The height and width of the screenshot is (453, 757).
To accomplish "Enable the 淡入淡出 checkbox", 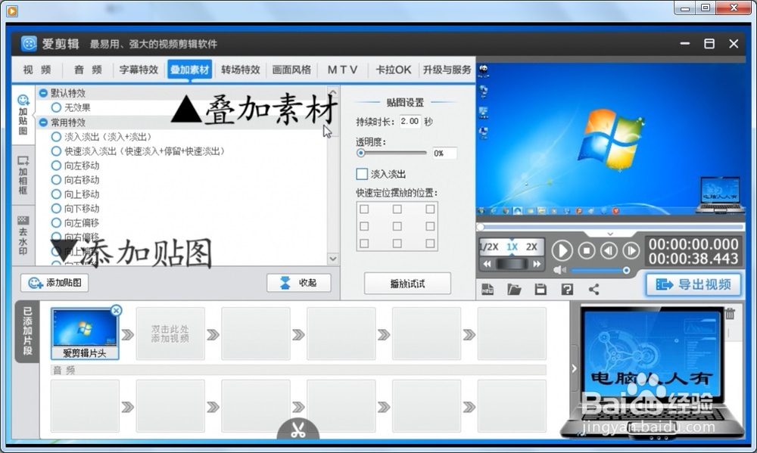I will click(362, 174).
